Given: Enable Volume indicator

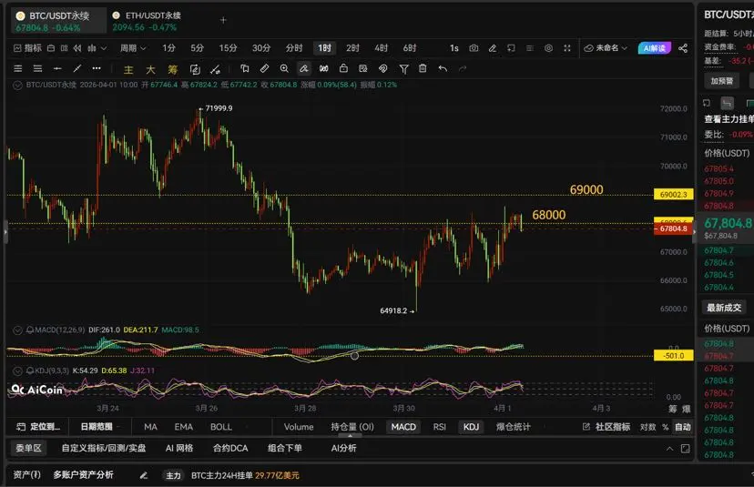Looking at the screenshot, I should pyautogui.click(x=299, y=427).
